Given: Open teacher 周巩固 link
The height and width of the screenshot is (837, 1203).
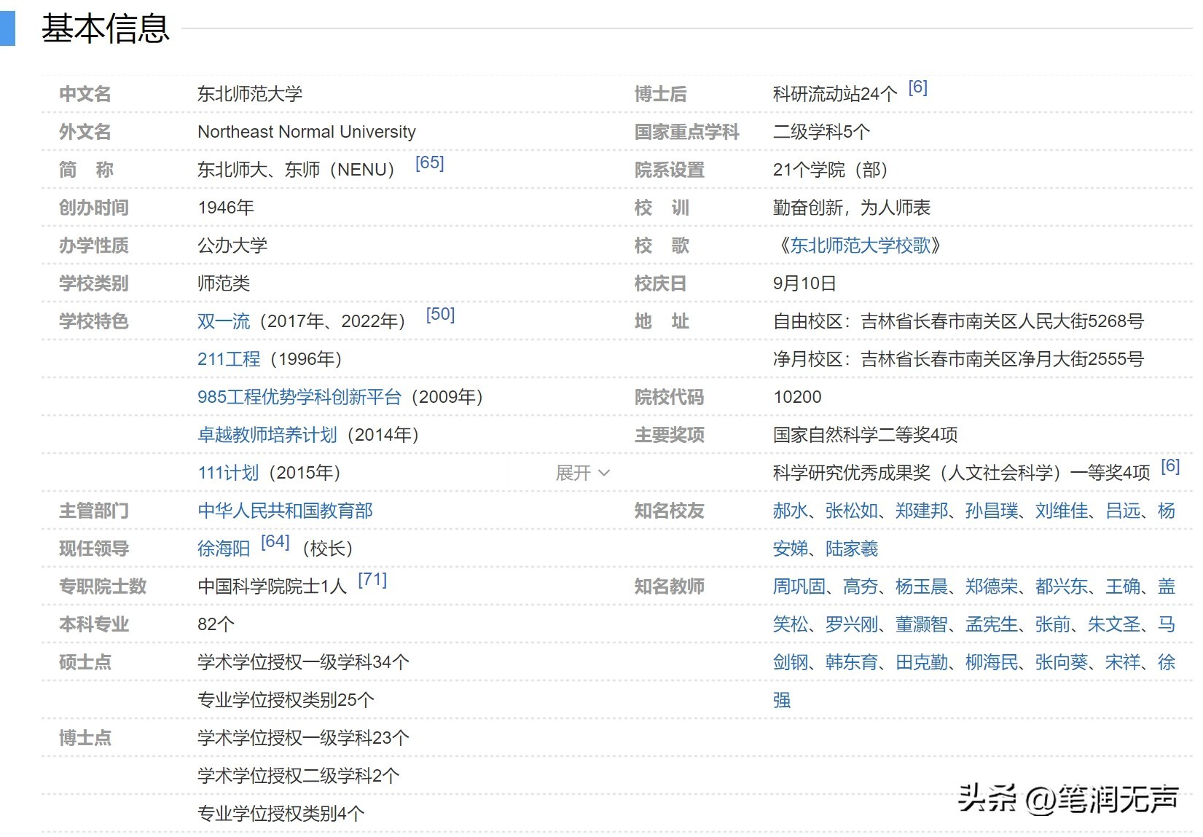Looking at the screenshot, I should click(x=799, y=586).
